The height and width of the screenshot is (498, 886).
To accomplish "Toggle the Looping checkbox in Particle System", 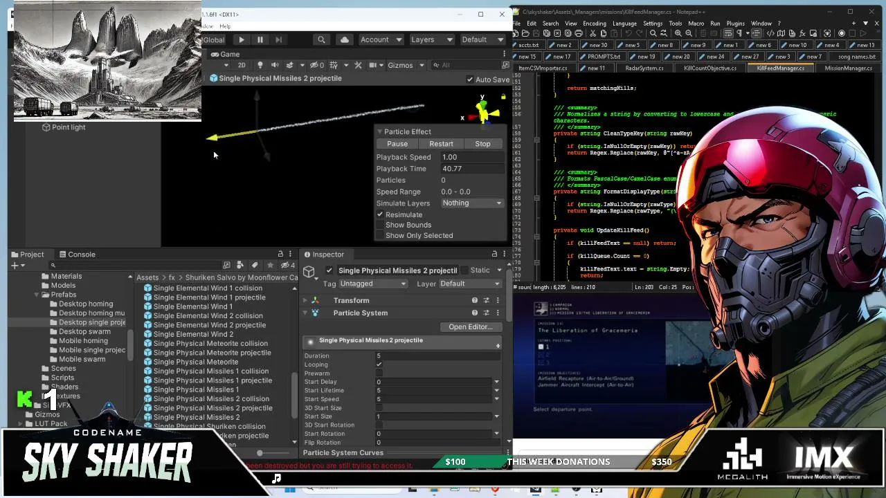I will (x=379, y=365).
